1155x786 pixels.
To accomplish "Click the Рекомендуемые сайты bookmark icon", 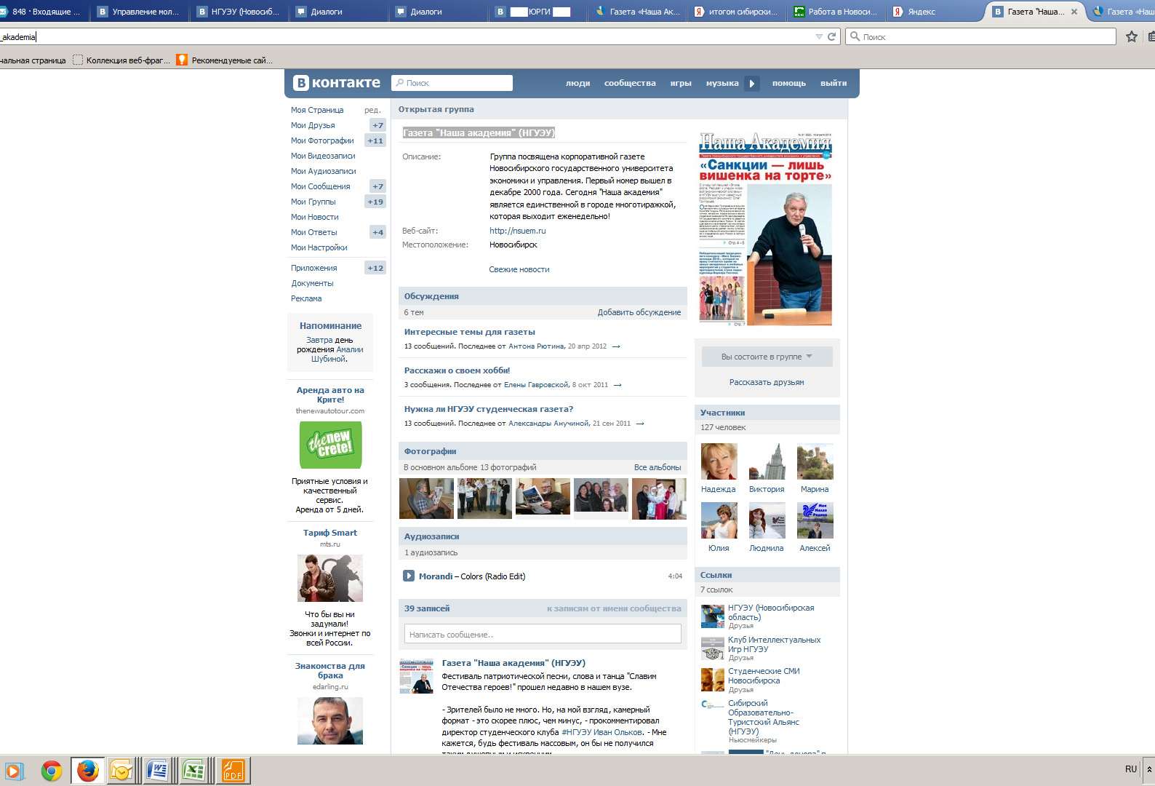I will pos(182,60).
